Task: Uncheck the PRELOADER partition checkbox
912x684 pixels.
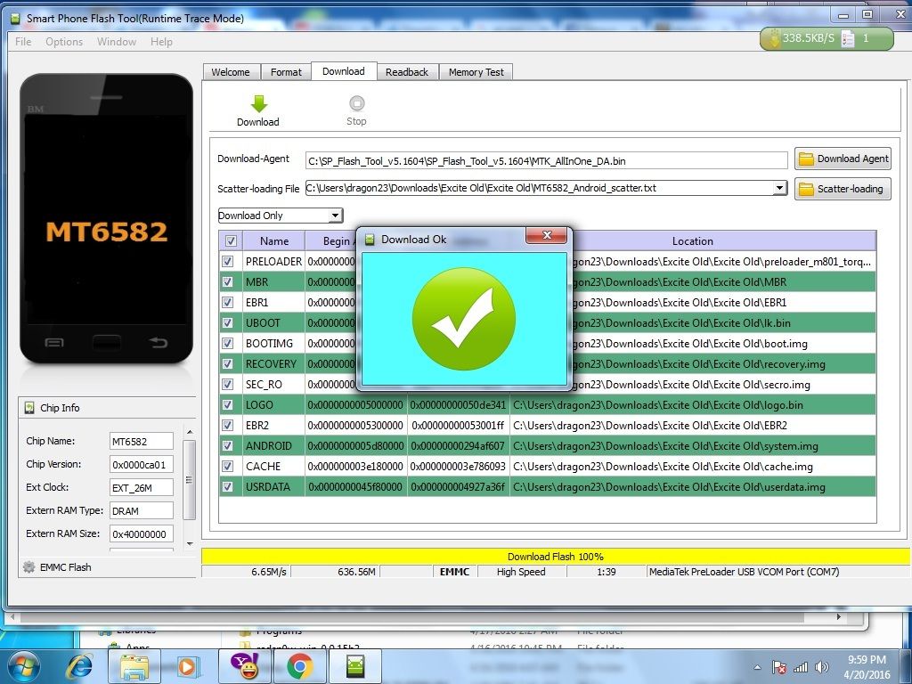Action: [x=228, y=262]
